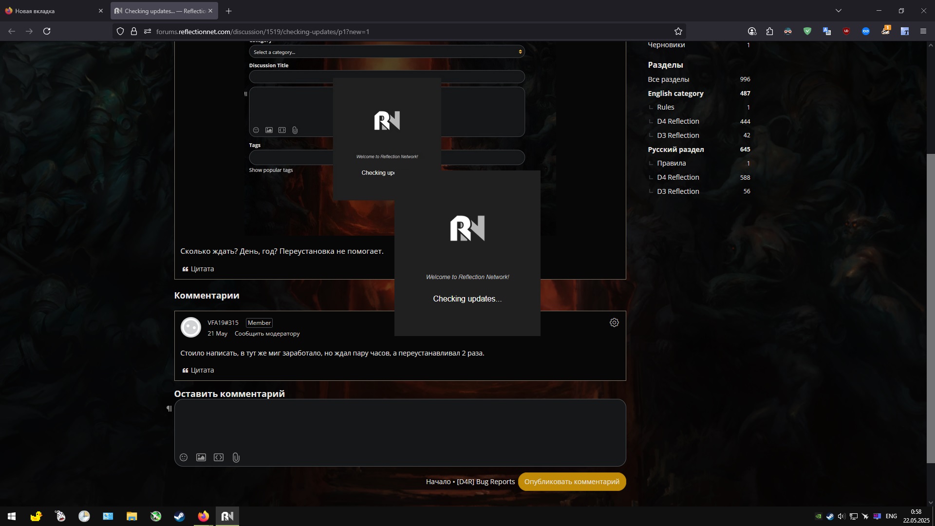Viewport: 935px width, 526px height.
Task: Click Цитата under VFA19#315 comment
Action: click(x=198, y=370)
